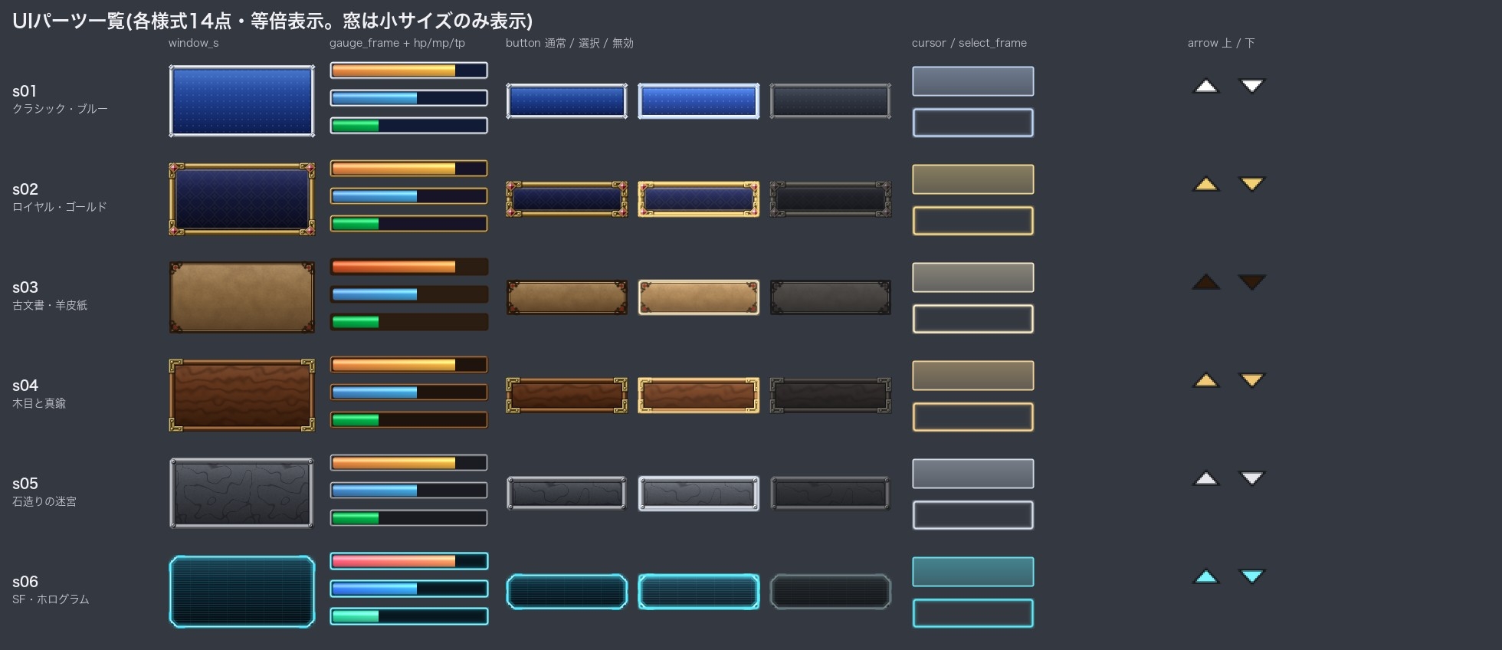Click the s02 royal gold window thumbnail
The image size is (1502, 650).
[x=242, y=199]
